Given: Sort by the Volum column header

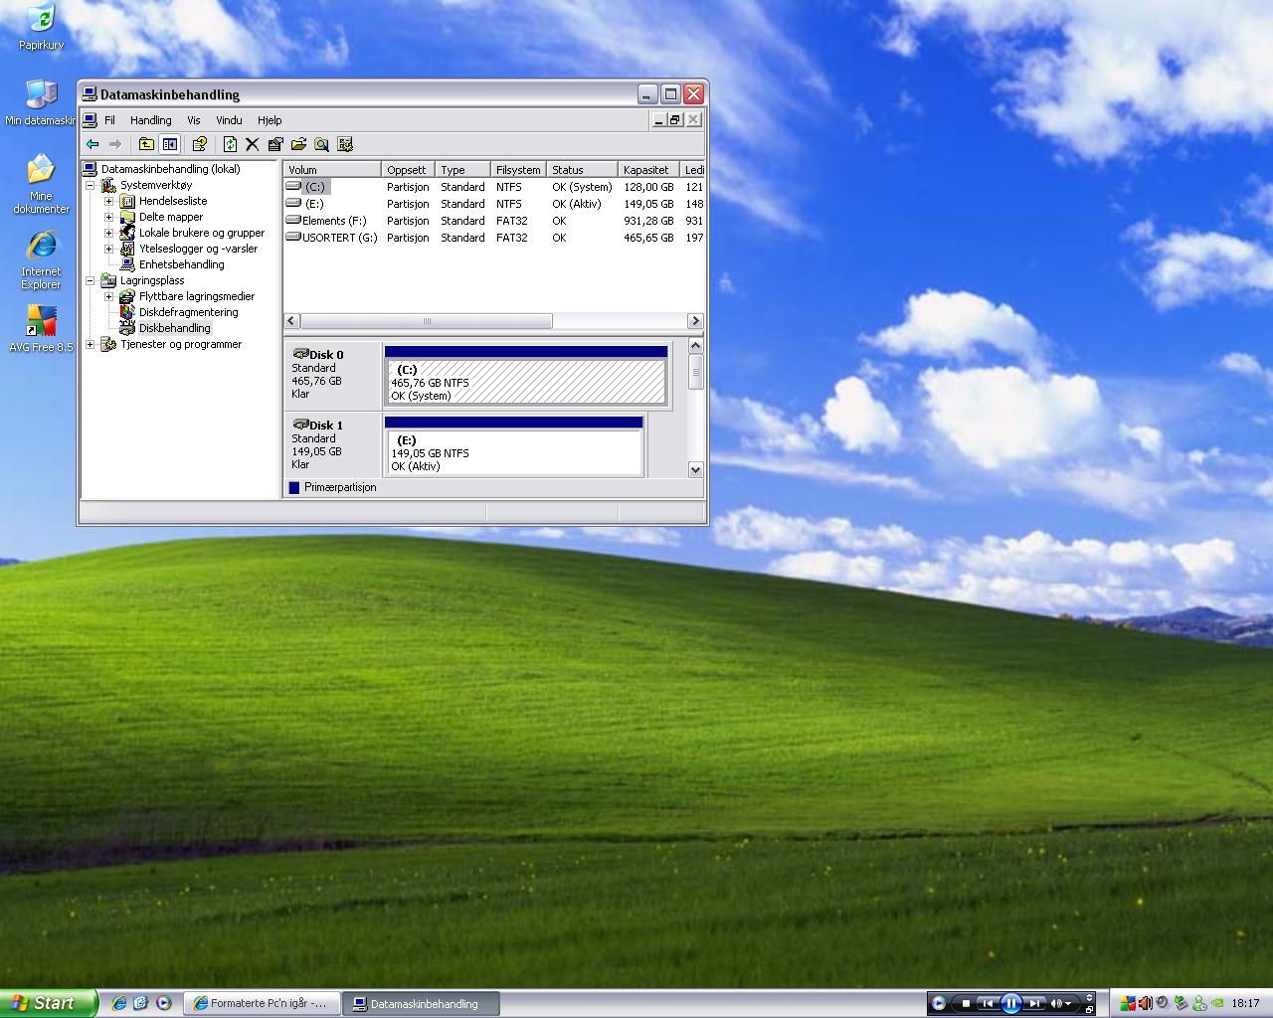Looking at the screenshot, I should pos(332,170).
